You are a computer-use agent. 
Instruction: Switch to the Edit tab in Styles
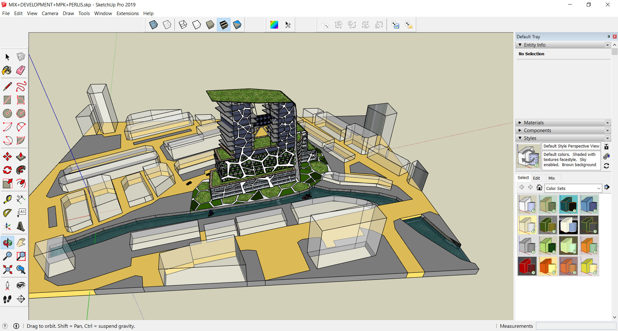click(x=536, y=178)
